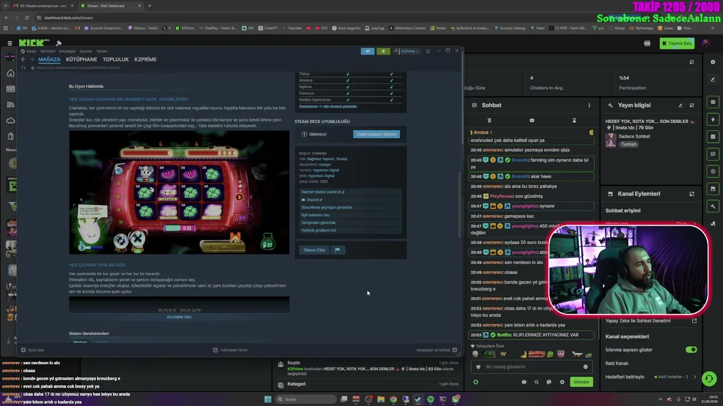Screen dimensions: 723x406
Task: Open Steam announcements megaphone button
Action: [x=368, y=51]
